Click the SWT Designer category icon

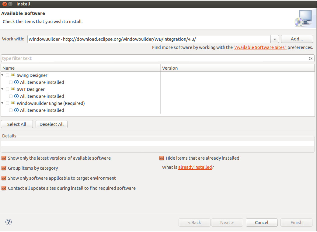(13, 89)
